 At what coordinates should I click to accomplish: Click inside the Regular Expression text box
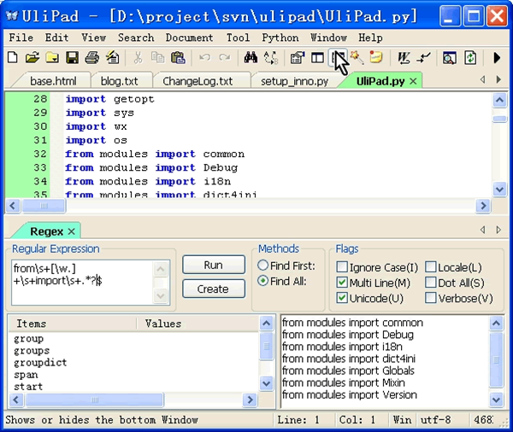click(81, 280)
